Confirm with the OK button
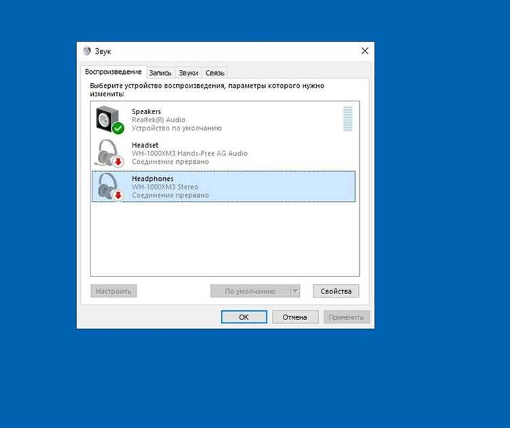 (x=244, y=317)
